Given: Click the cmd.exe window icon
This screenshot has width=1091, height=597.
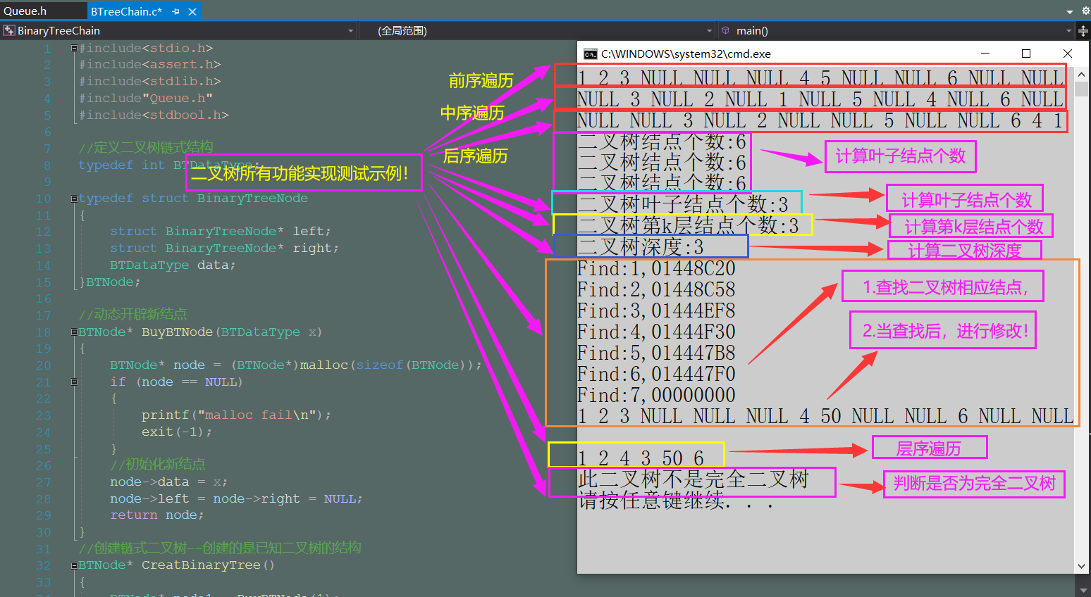Looking at the screenshot, I should click(x=590, y=54).
